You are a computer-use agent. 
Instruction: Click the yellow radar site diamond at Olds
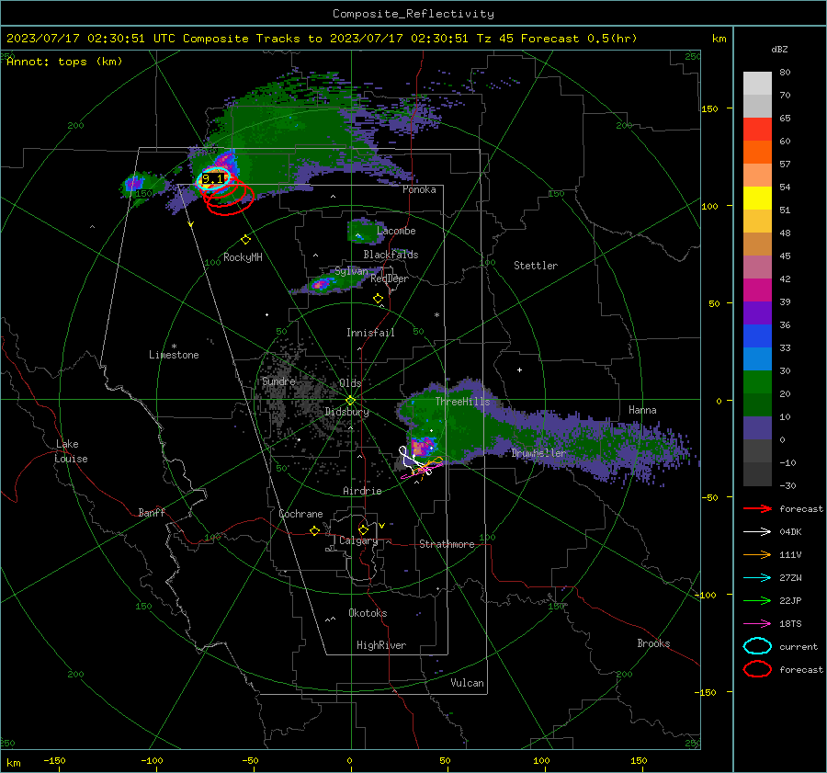point(350,401)
